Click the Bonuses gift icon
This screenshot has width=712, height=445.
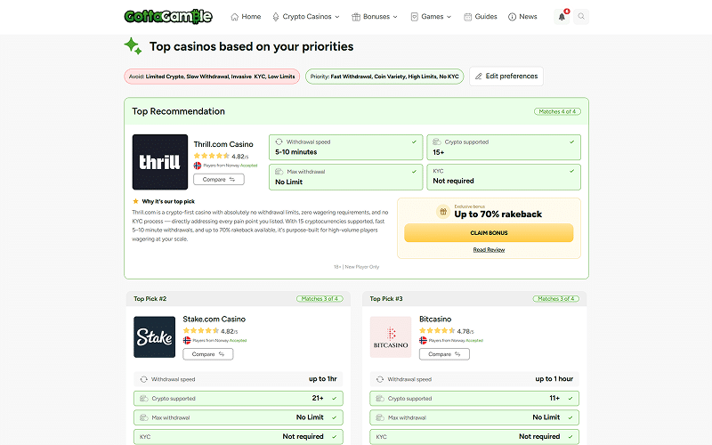(x=356, y=17)
